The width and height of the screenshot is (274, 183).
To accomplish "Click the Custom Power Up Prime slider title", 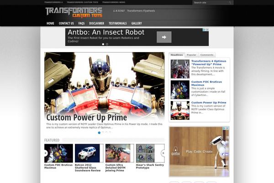I will pyautogui.click(x=87, y=117).
